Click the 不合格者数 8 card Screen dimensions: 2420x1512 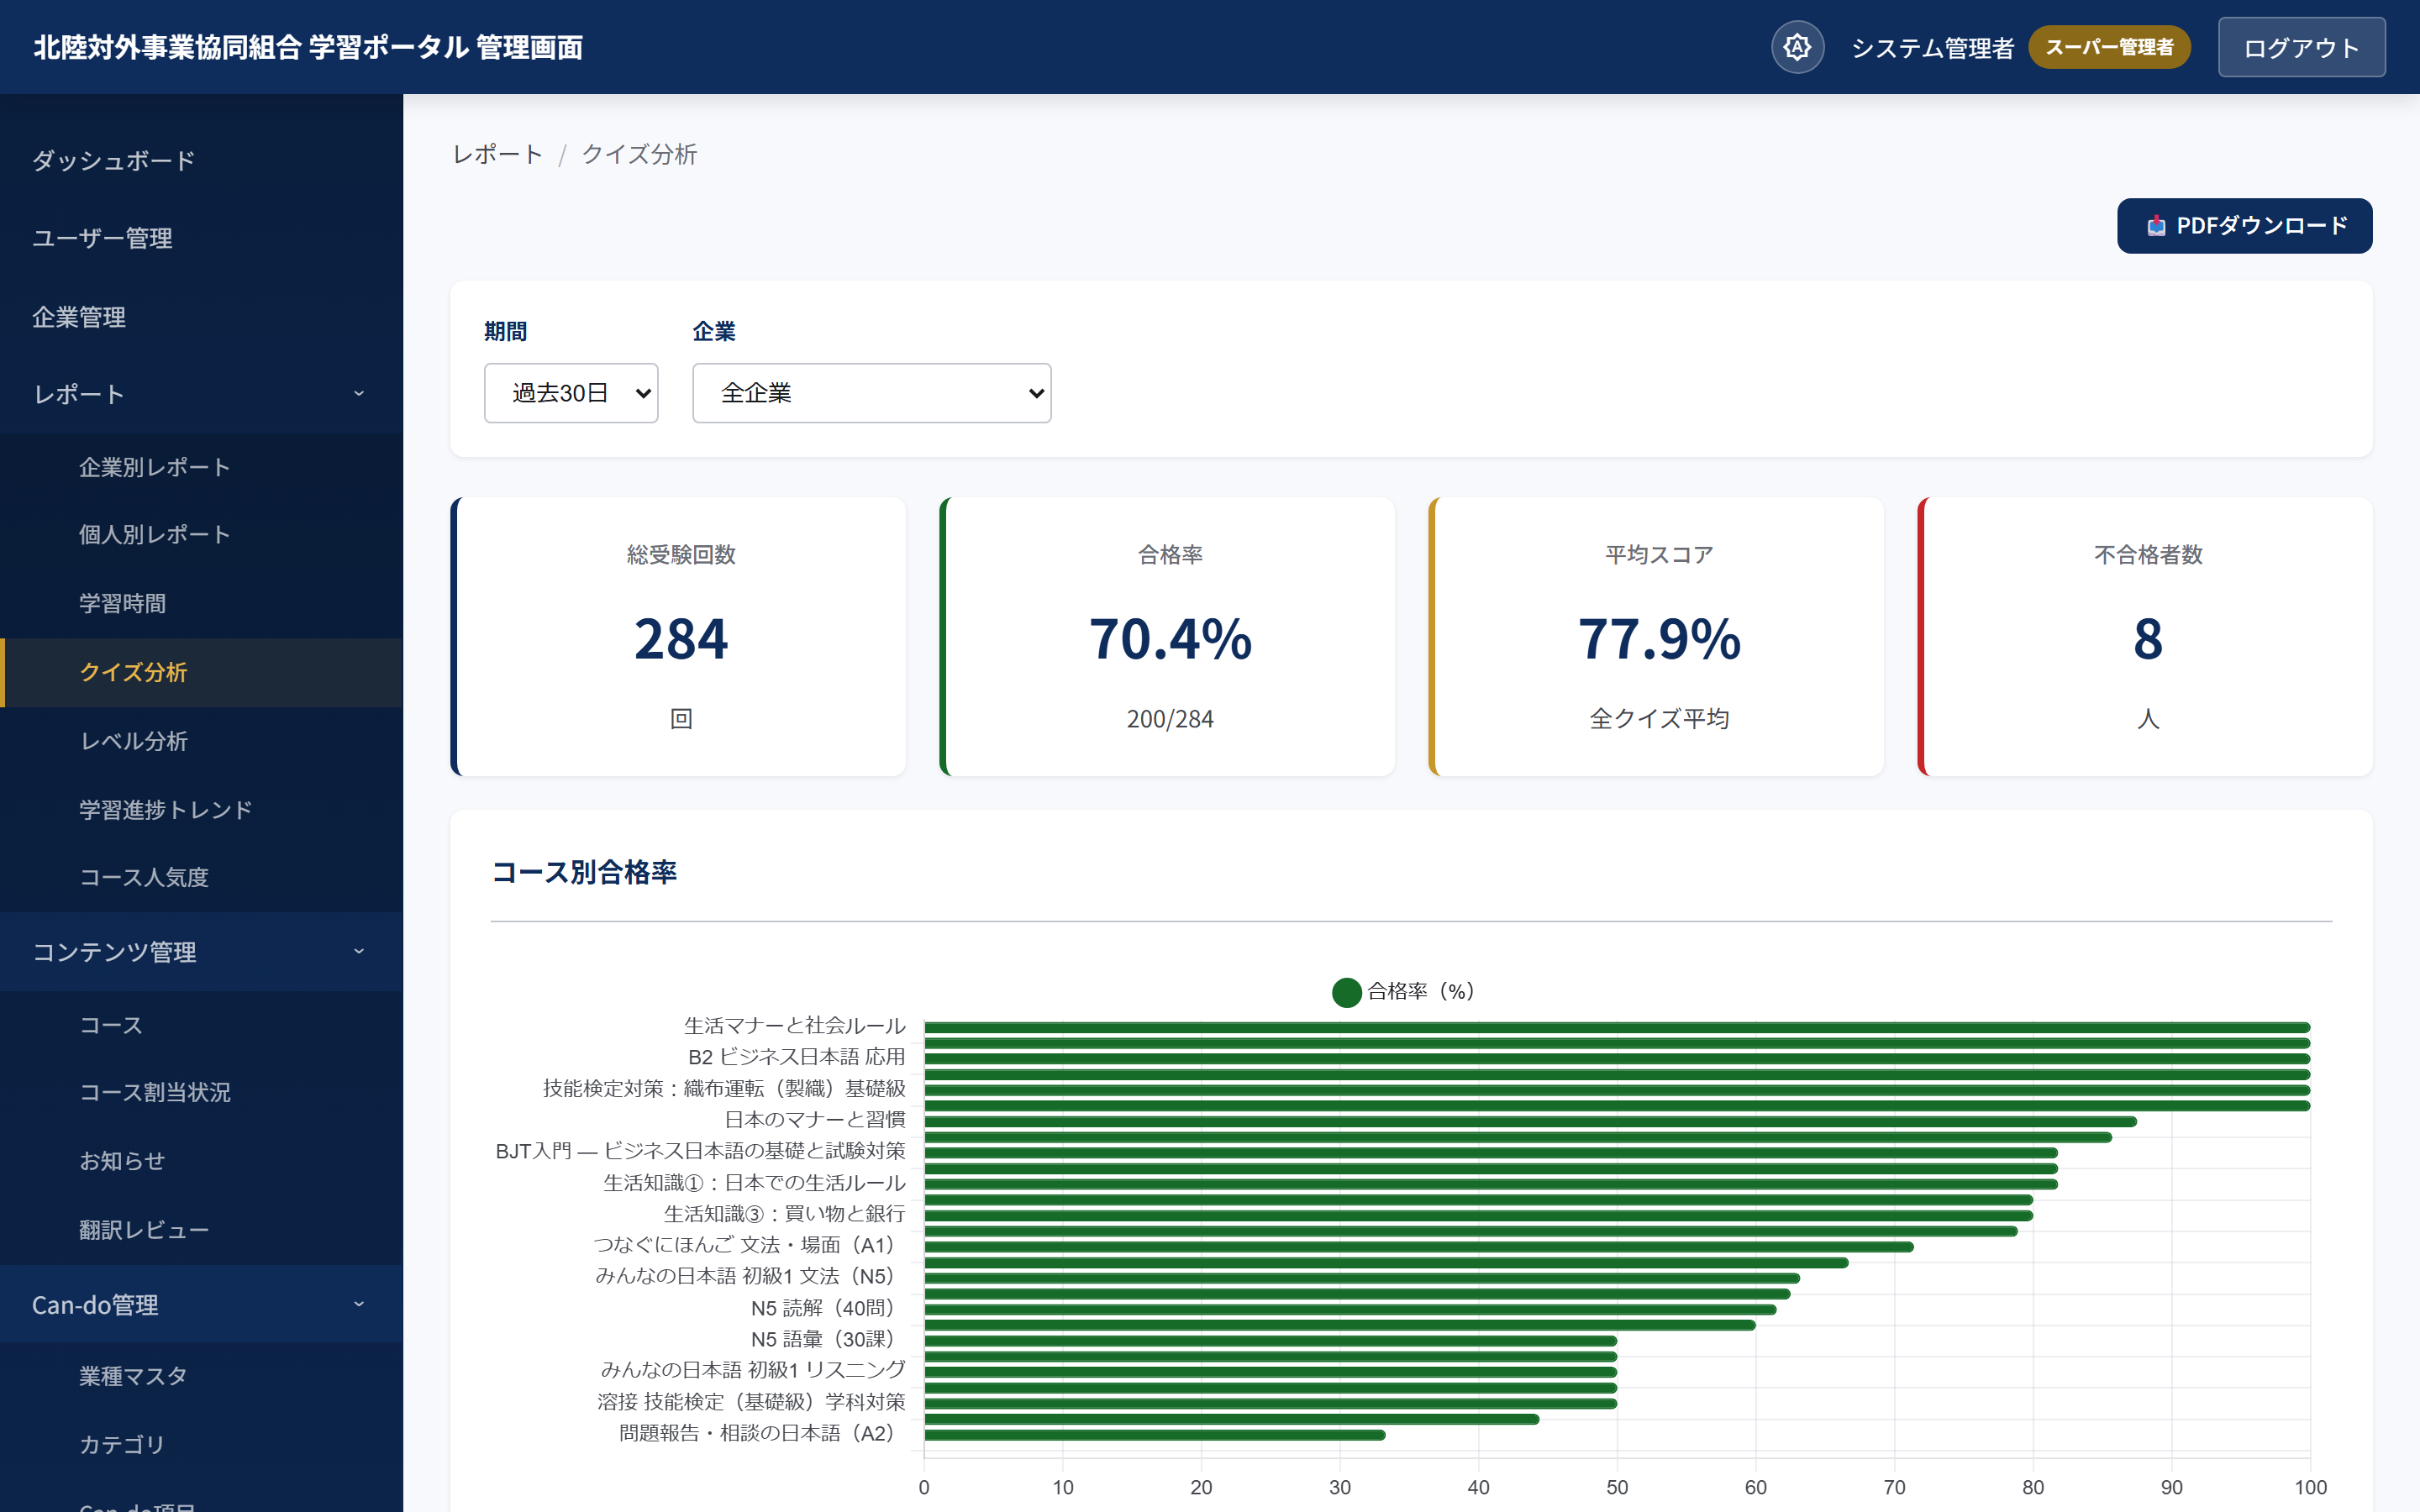point(2145,636)
